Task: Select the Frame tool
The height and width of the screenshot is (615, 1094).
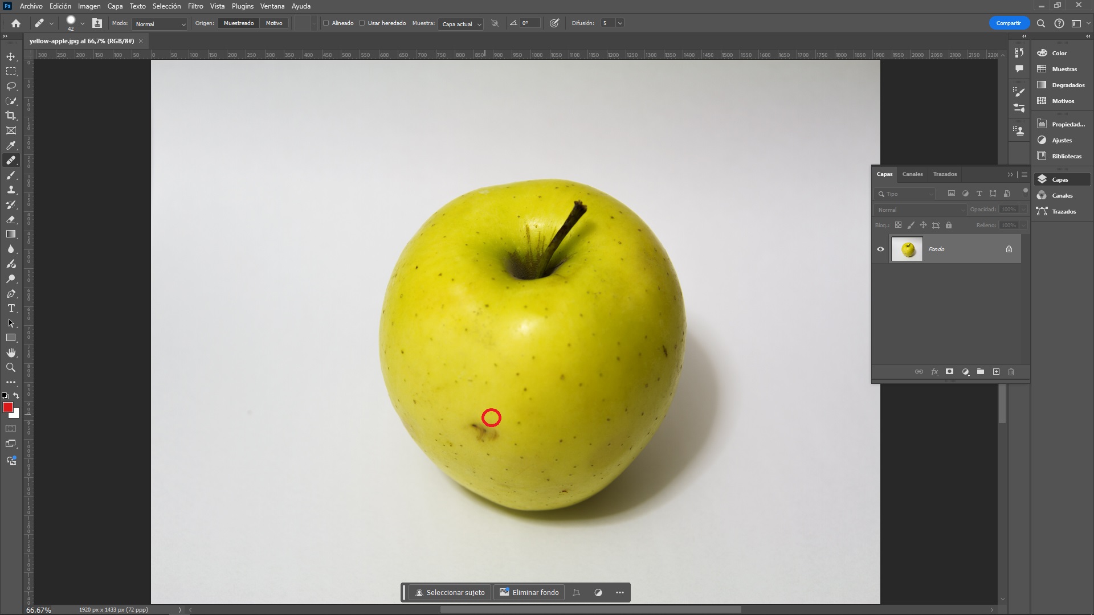Action: [x=11, y=130]
